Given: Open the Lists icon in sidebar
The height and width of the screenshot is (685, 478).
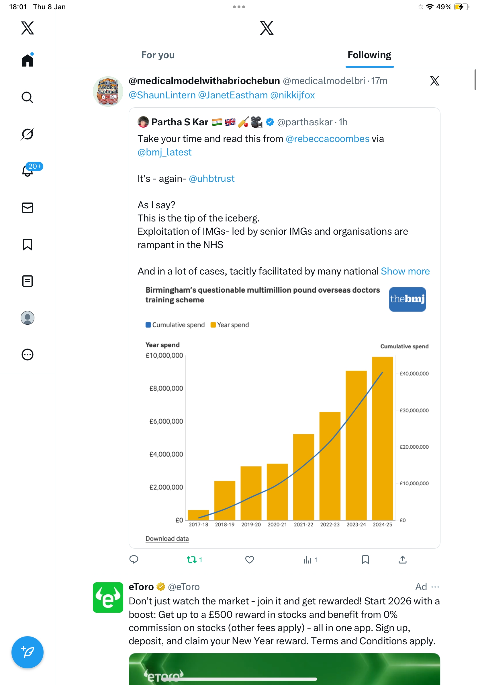Looking at the screenshot, I should click(x=28, y=281).
